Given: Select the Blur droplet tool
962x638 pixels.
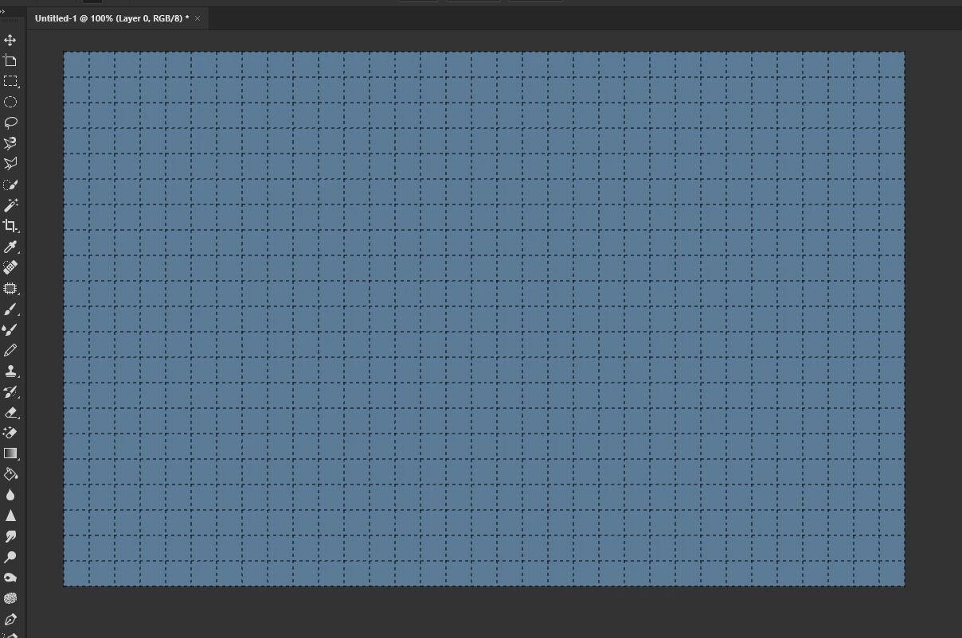Looking at the screenshot, I should [x=10, y=495].
